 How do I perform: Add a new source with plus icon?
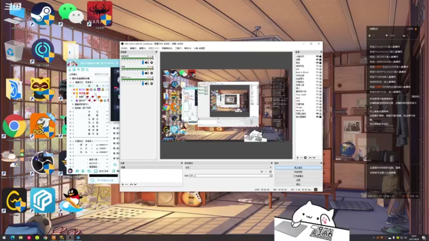[x=298, y=157]
